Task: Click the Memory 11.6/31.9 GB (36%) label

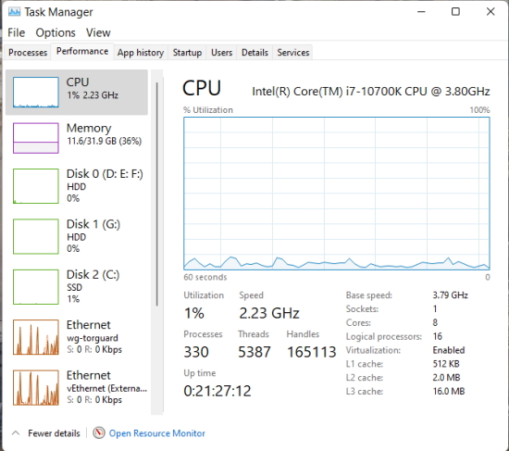Action: (104, 134)
